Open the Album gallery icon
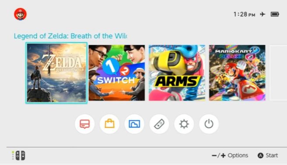 pos(134,124)
